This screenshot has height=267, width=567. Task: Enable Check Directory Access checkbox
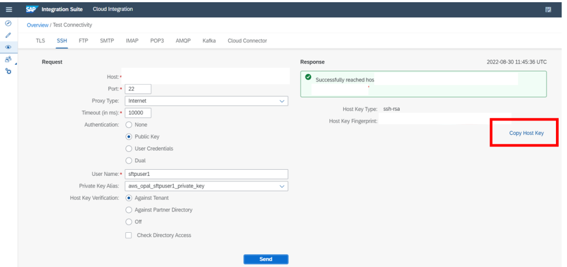pos(128,235)
